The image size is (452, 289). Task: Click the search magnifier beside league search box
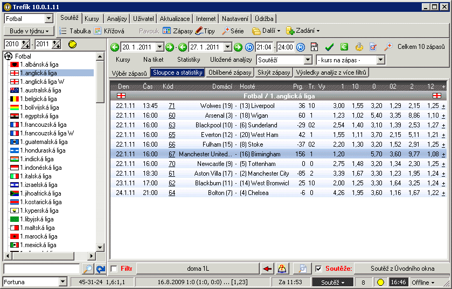[x=88, y=269]
